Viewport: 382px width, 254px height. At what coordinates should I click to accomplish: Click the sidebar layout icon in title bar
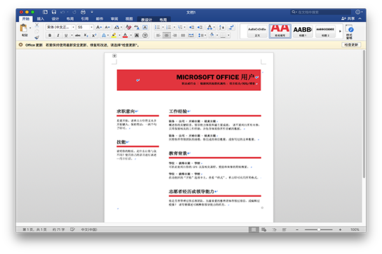(x=45, y=12)
